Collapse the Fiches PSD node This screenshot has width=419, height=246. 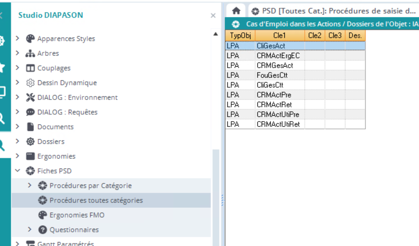tap(18, 171)
